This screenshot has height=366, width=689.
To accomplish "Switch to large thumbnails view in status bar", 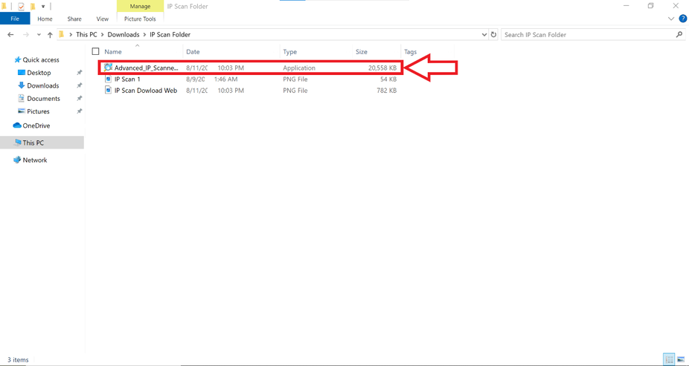I will click(x=682, y=360).
